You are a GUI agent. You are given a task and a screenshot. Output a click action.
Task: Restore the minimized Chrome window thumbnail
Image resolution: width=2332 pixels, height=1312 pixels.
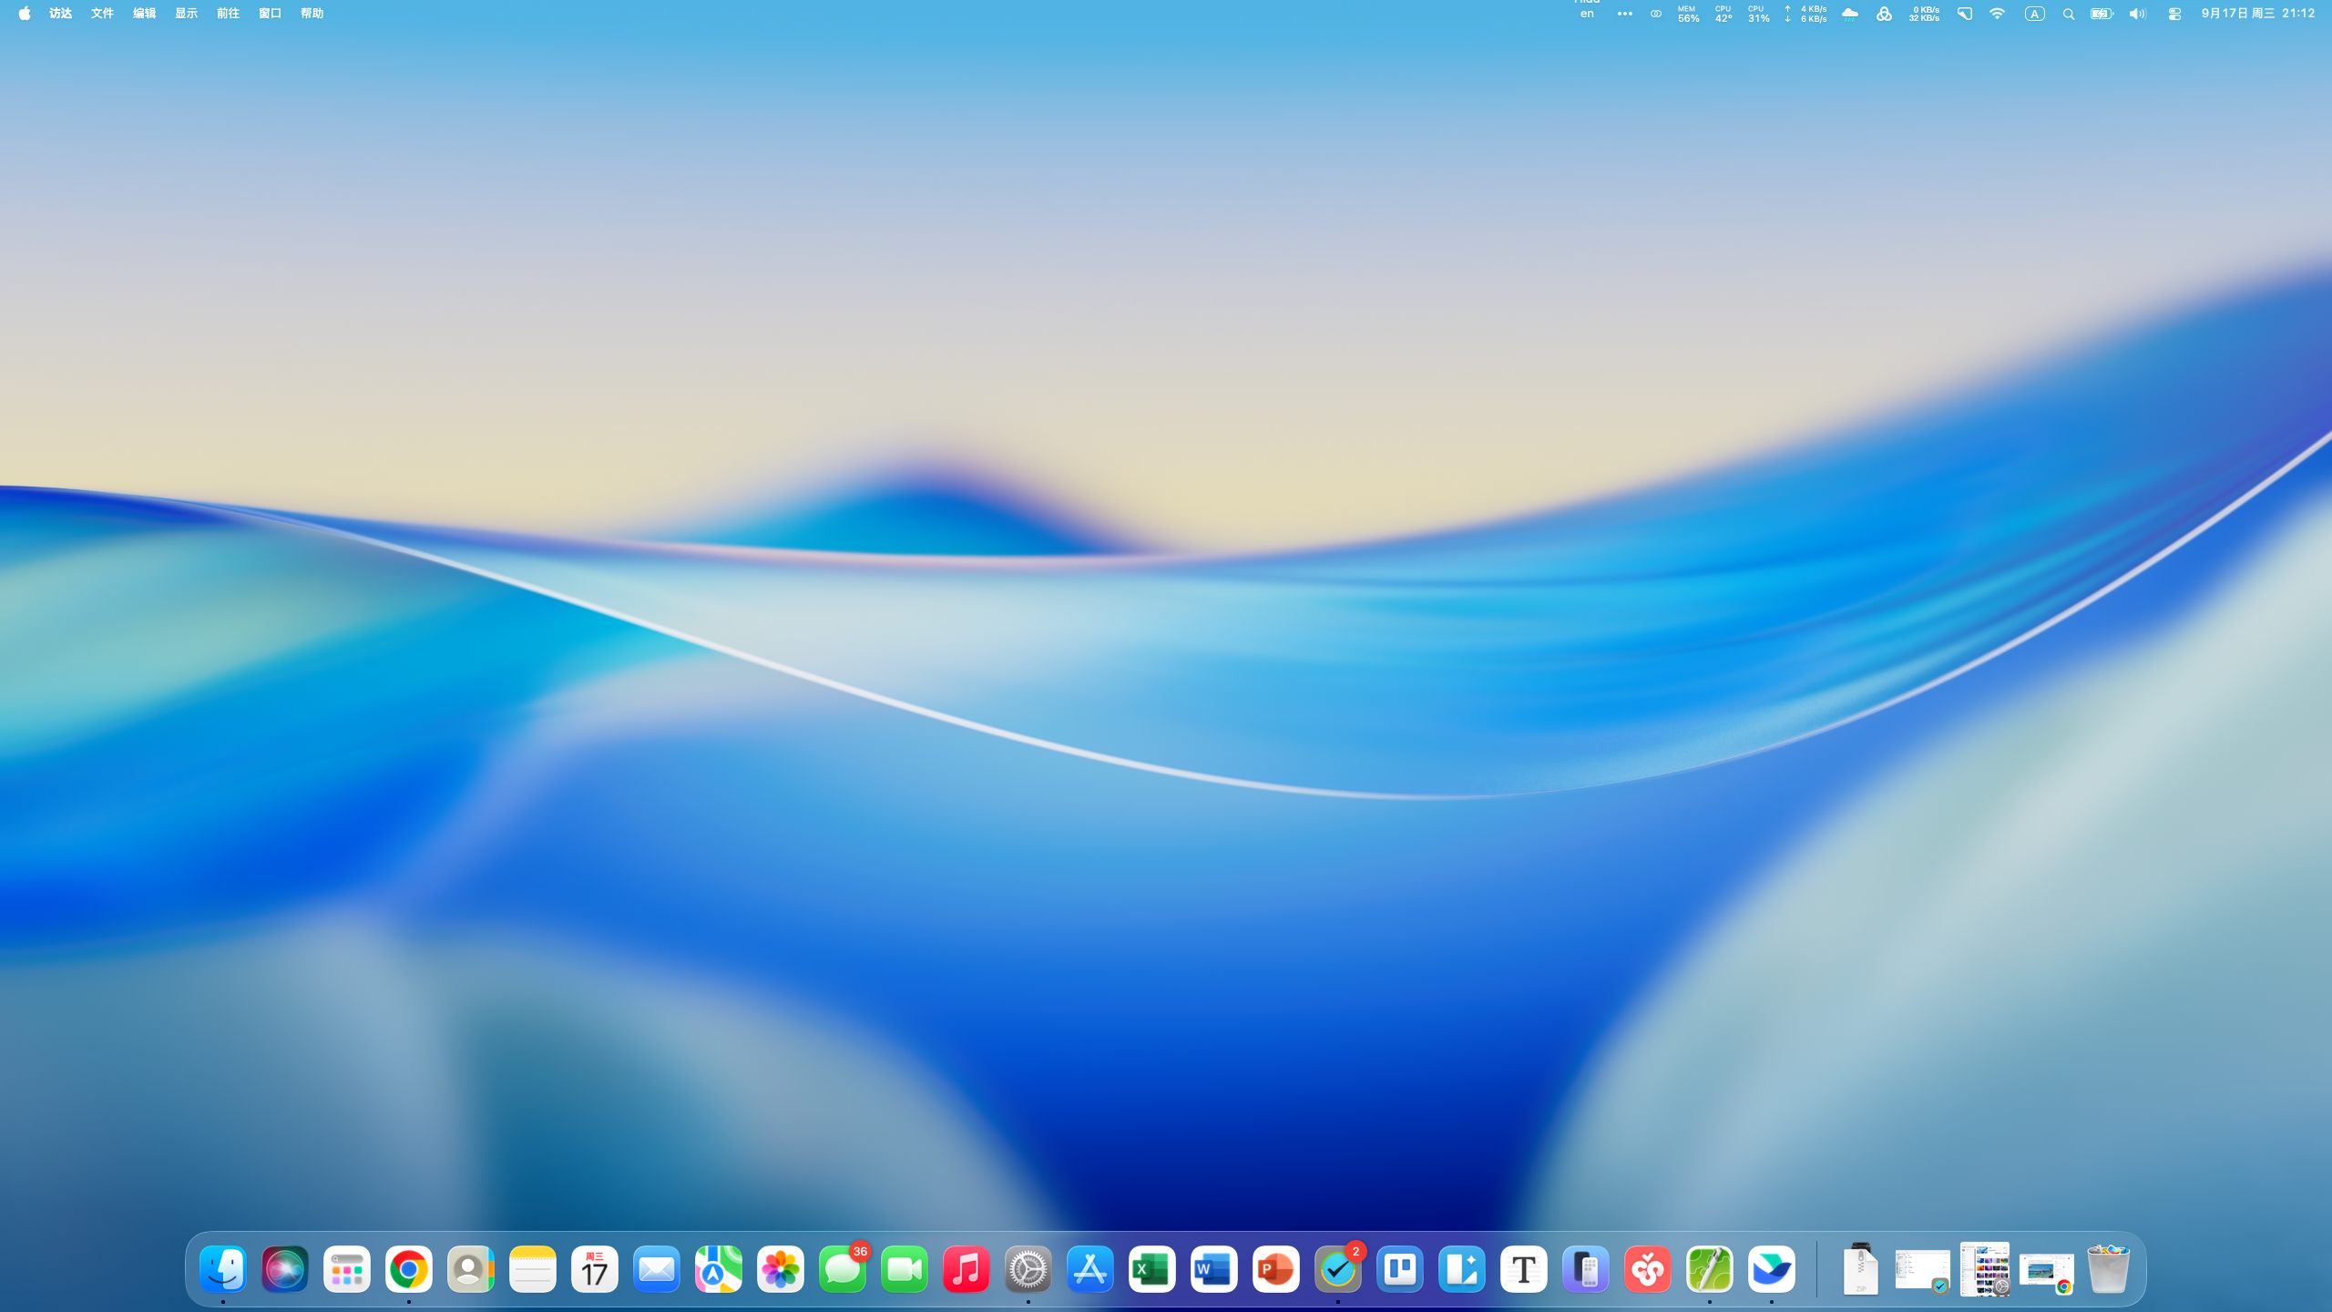(2046, 1269)
